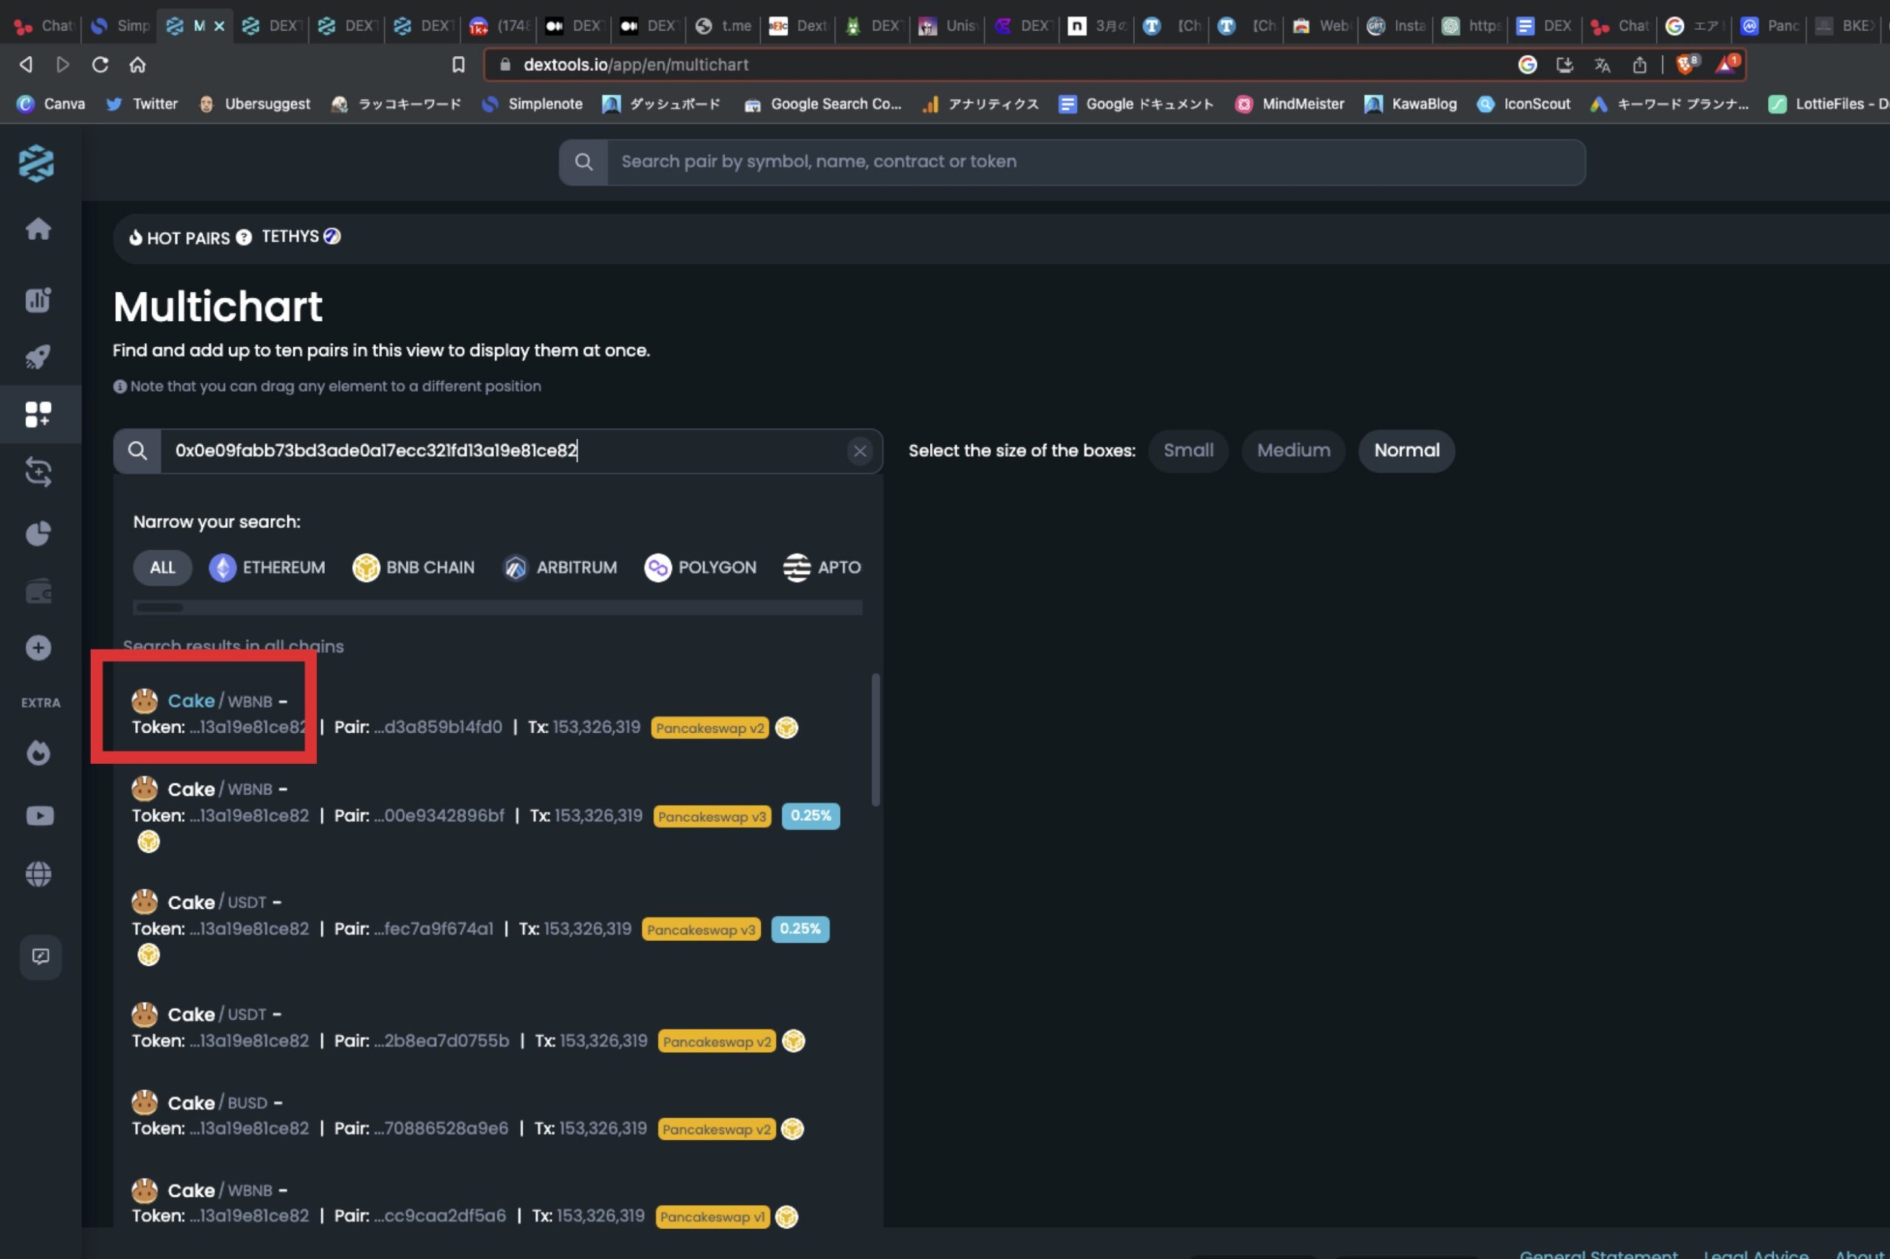Select Medium box size option

point(1293,450)
